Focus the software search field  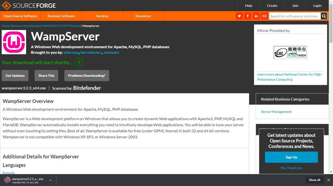pos(295,16)
